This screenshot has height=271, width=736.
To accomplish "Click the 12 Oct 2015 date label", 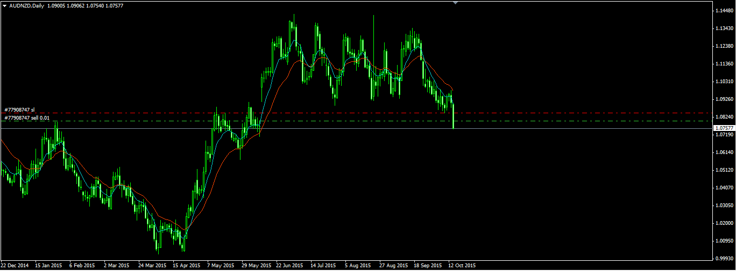I will [462, 266].
